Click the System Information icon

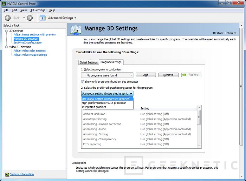(x=7, y=174)
